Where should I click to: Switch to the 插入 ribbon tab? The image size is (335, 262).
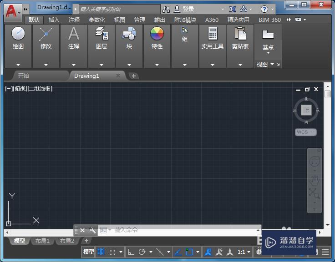click(54, 20)
